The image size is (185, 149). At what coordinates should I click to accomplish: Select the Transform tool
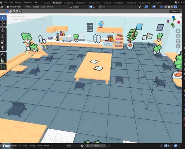pyautogui.click(x=3, y=48)
